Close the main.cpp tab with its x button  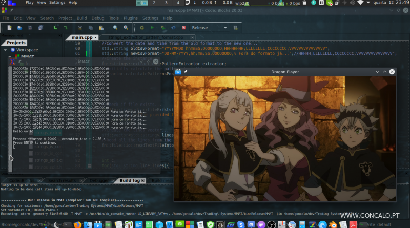[x=96, y=37]
